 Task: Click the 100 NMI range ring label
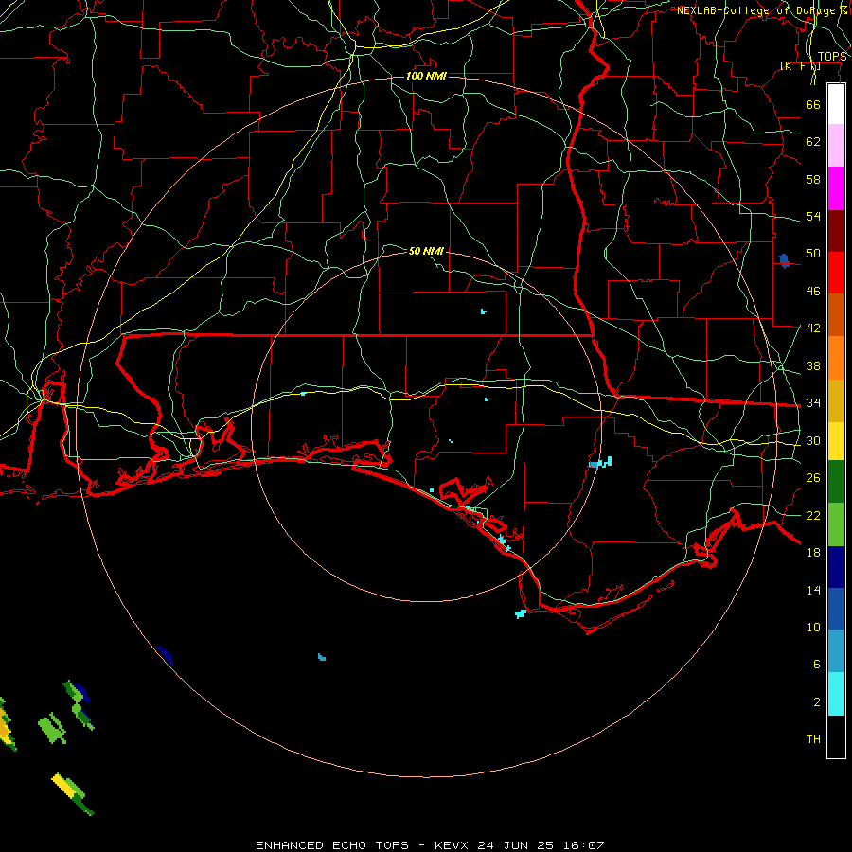tap(426, 76)
